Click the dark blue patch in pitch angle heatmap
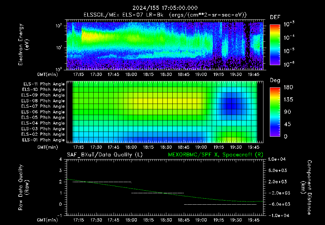The height and width of the screenshot is (225, 325). [x=232, y=104]
